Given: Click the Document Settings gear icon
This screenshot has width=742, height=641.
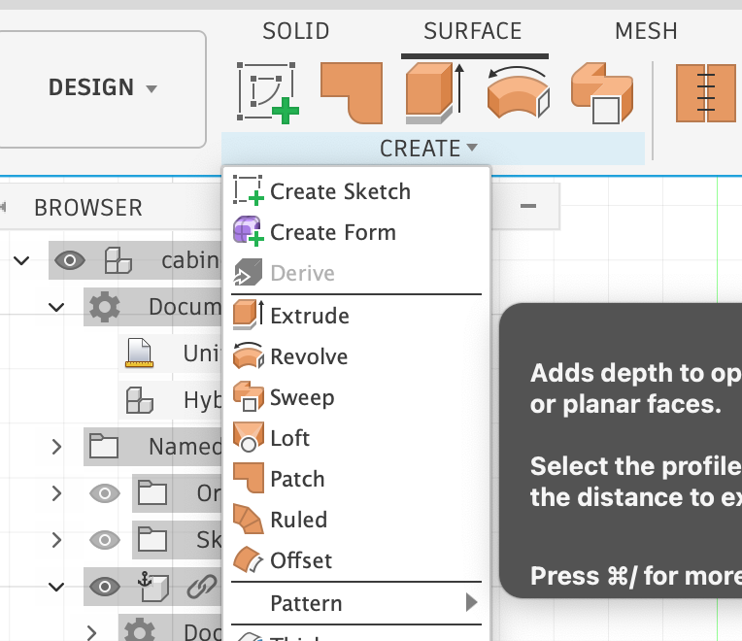Looking at the screenshot, I should [x=105, y=307].
